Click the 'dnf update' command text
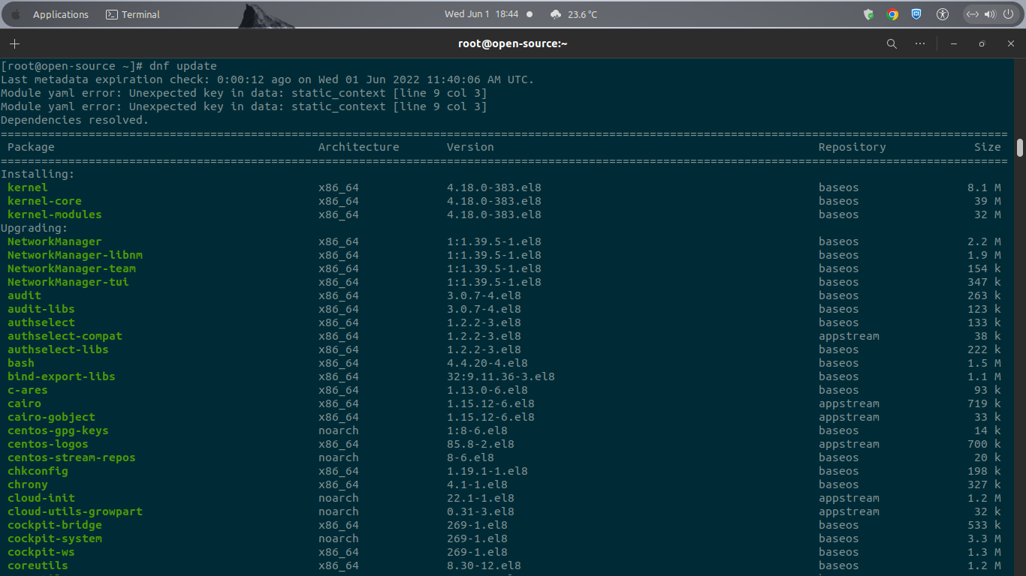 tap(183, 66)
